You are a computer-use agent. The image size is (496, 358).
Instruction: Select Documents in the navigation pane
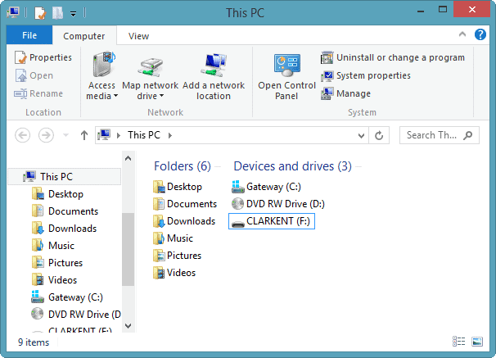(64, 211)
